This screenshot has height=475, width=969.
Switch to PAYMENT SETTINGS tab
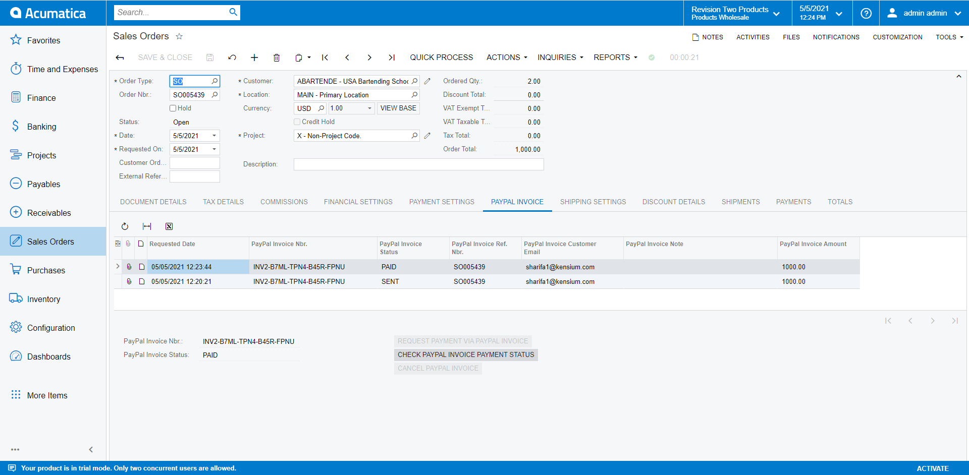[442, 202]
